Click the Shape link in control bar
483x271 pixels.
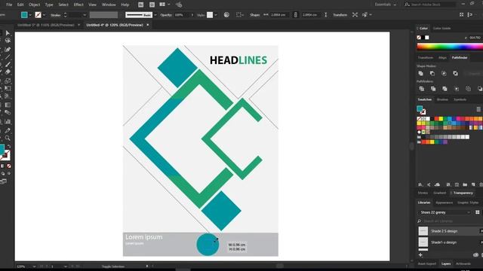(255, 15)
